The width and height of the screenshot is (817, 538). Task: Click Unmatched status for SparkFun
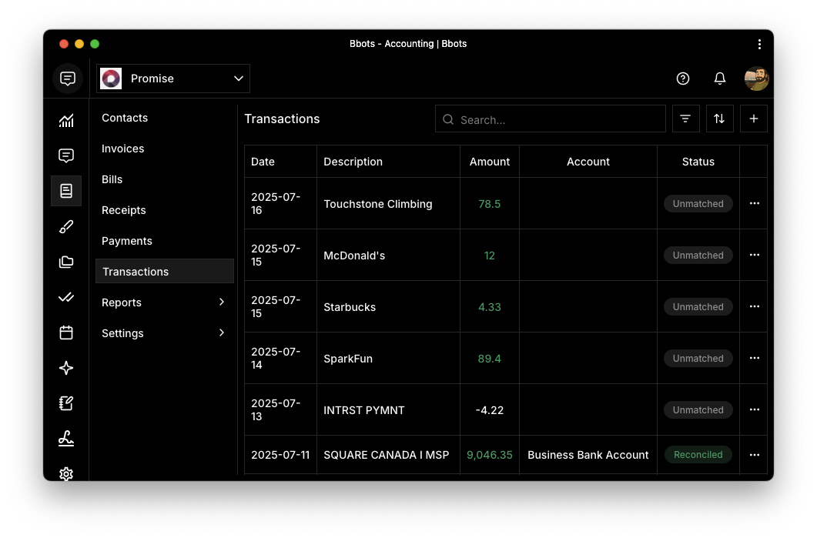tap(698, 359)
